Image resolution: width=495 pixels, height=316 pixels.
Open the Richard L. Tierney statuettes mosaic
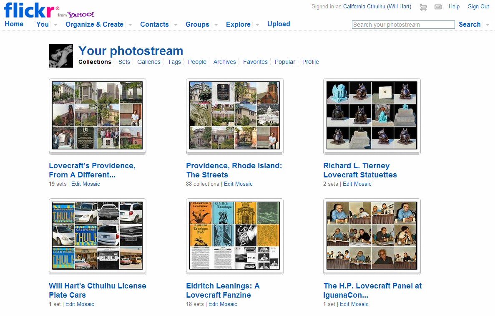tap(372, 116)
